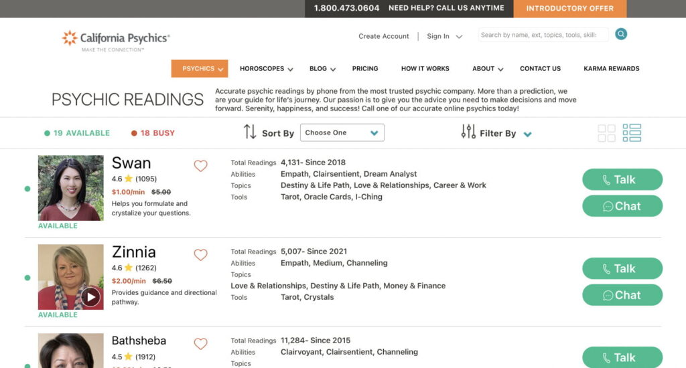Open Contact Us page
Image resolution: width=686 pixels, height=368 pixels.
click(541, 69)
